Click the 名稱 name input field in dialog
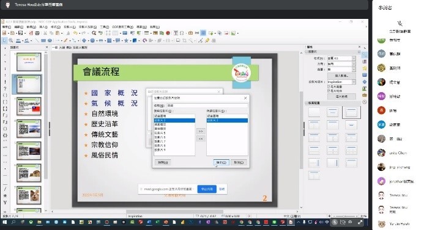 pos(207,106)
